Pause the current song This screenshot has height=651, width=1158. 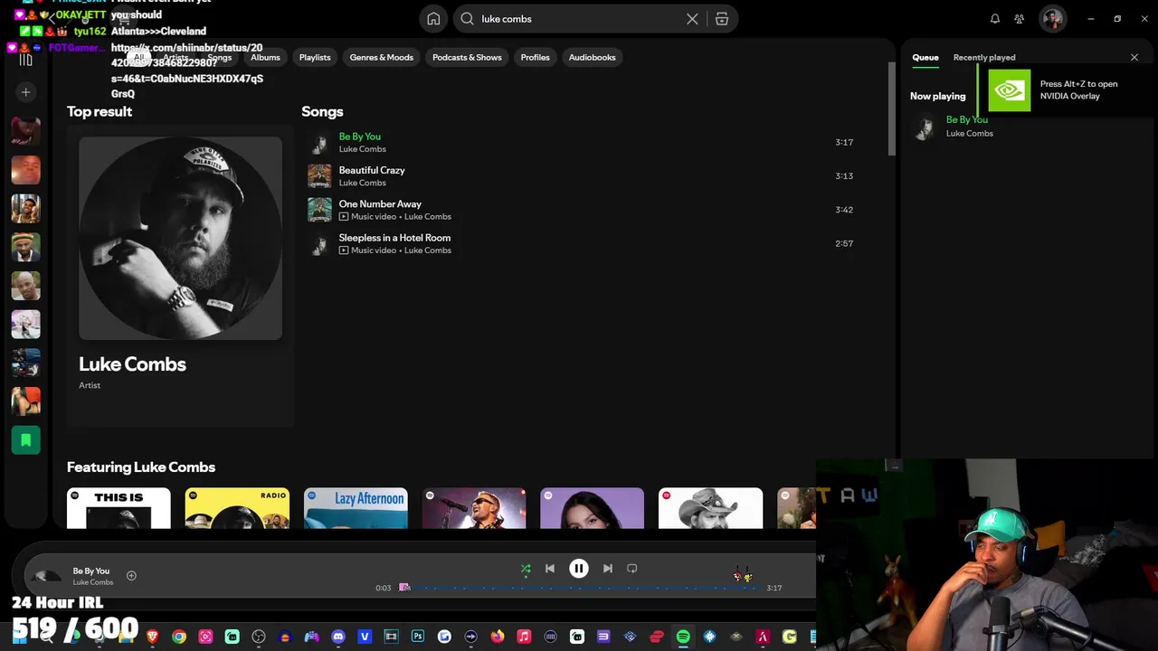(579, 569)
